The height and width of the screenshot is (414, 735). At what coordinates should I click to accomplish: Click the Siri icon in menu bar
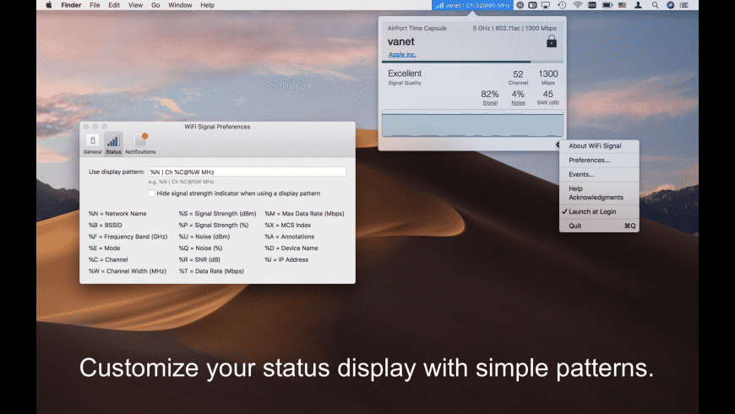(x=670, y=5)
